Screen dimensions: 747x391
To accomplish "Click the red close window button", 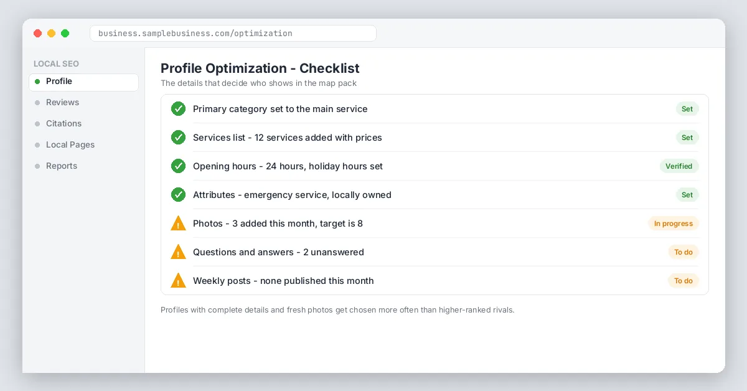I will click(x=38, y=34).
